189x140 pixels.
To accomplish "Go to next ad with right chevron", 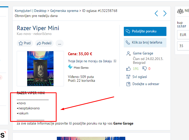I will click(165, 13).
